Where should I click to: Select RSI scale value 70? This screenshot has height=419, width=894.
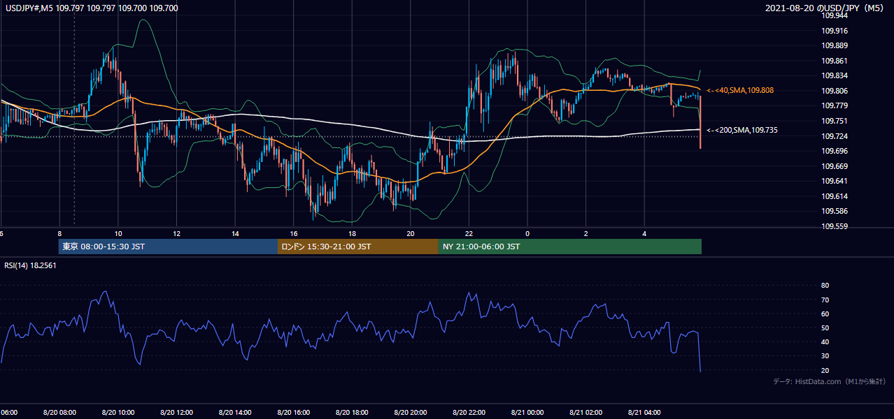(x=825, y=300)
